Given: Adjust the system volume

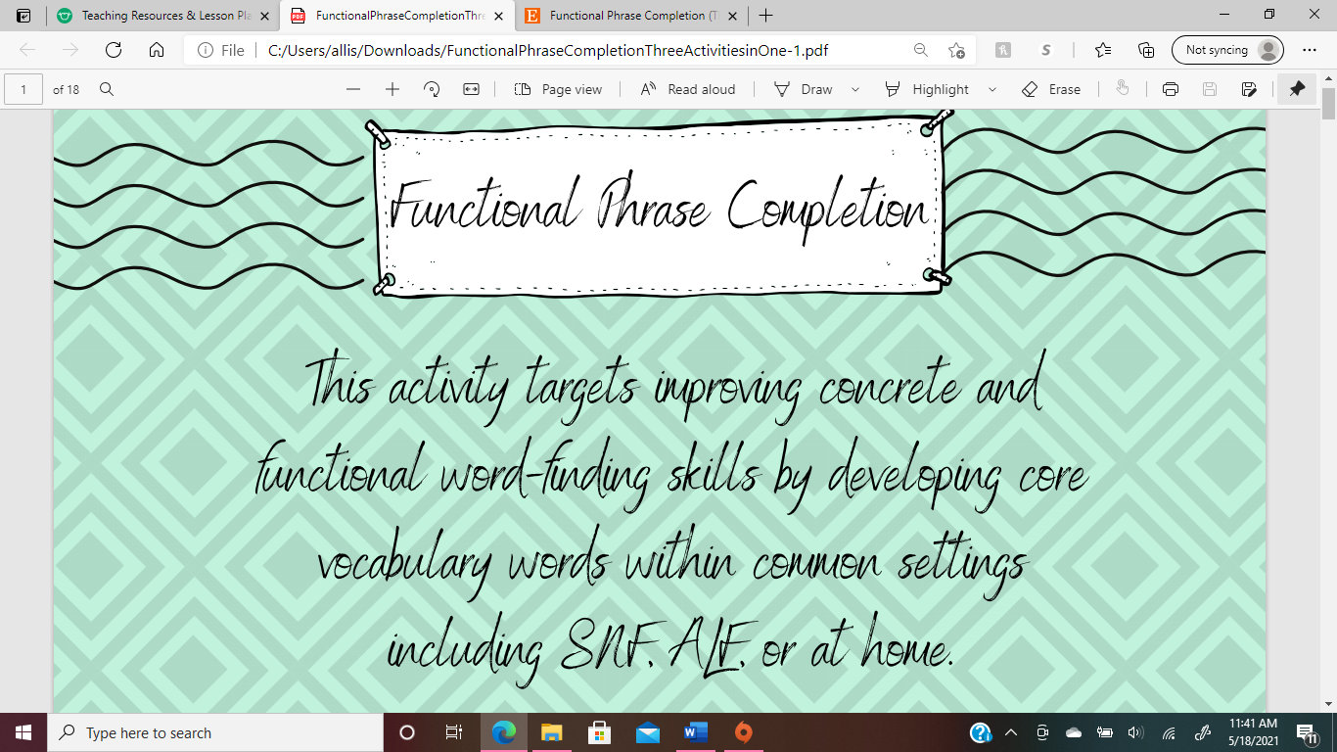Looking at the screenshot, I should pyautogui.click(x=1136, y=732).
